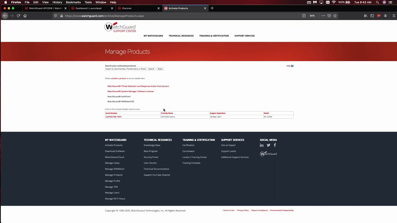This screenshot has height=223, width=397.
Task: Close the Activate Products tab
Action: 205,8
